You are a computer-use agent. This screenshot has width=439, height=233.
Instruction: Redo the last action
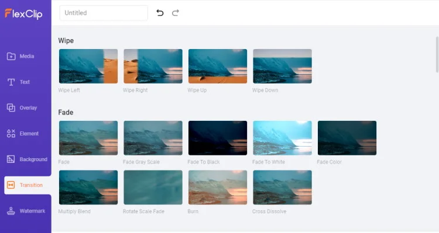click(x=176, y=13)
